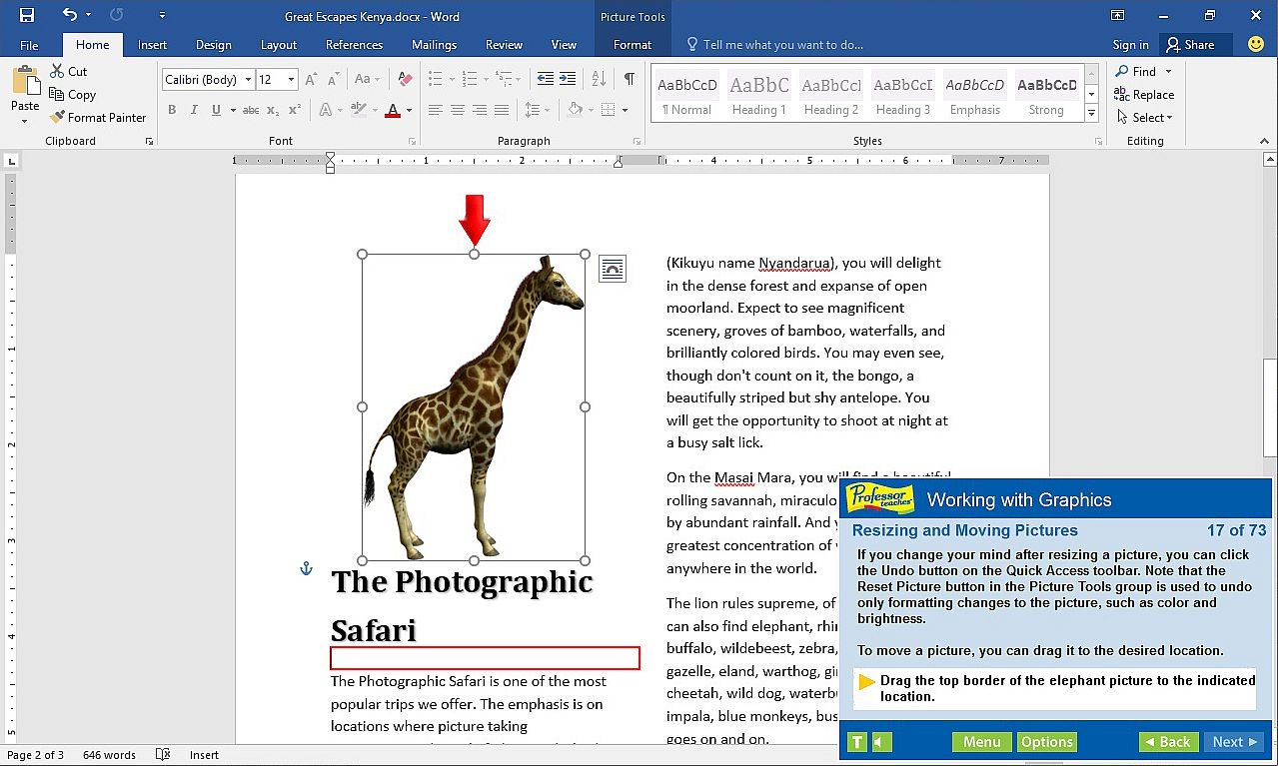Viewport: 1278px width, 766px height.
Task: Open the font name dropdown showing Calibri (Body)
Action: 208,80
